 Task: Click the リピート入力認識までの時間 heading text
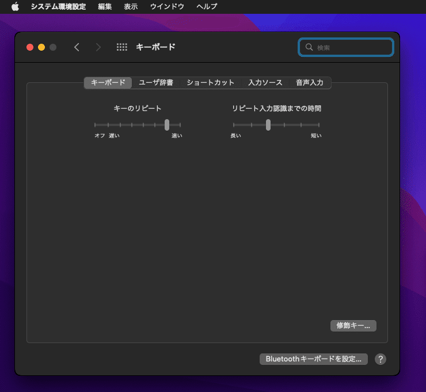click(276, 108)
